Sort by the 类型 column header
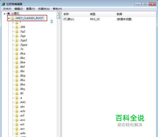Screen dimensions: 158x137 pos(102,14)
